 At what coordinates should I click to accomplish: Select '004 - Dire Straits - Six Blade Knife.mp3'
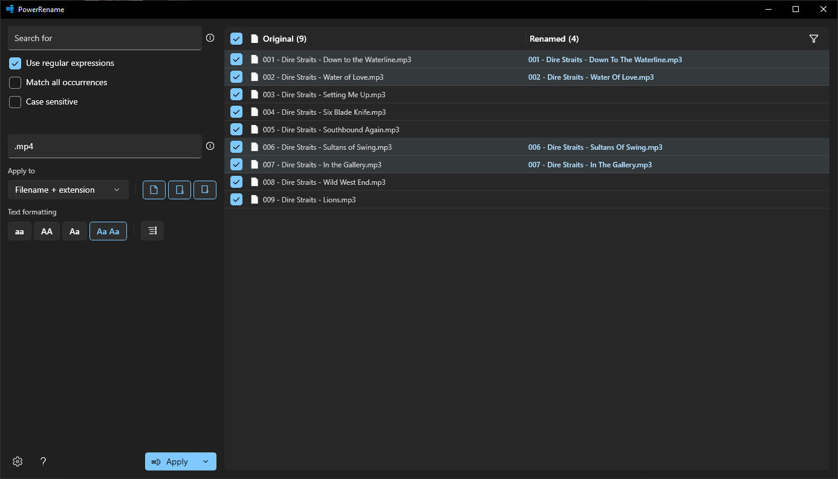point(324,112)
